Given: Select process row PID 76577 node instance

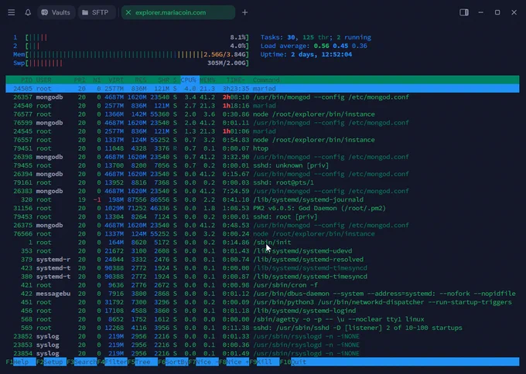Looking at the screenshot, I should [262, 114].
